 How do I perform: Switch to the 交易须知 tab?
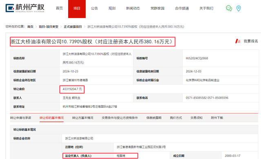pyautogui.click(x=197, y=118)
